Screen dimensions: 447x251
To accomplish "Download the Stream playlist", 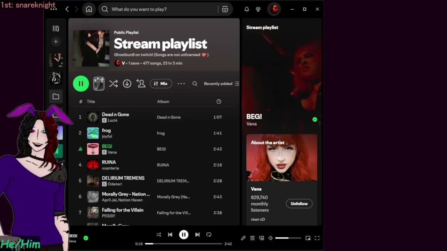I will coord(127,84).
